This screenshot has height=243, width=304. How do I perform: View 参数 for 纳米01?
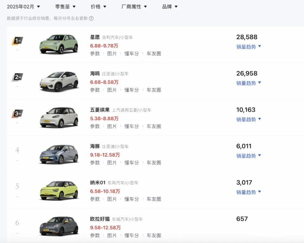tap(95, 199)
